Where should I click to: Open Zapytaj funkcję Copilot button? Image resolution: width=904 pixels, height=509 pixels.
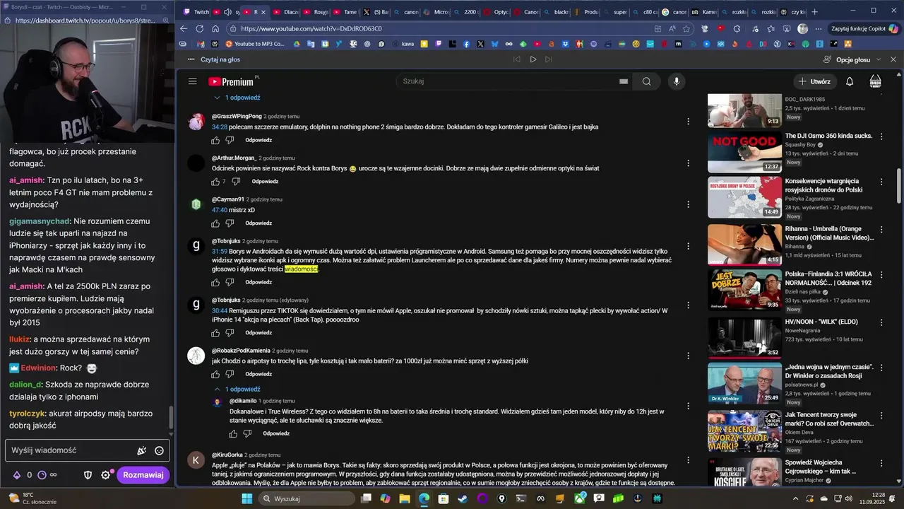(x=865, y=29)
